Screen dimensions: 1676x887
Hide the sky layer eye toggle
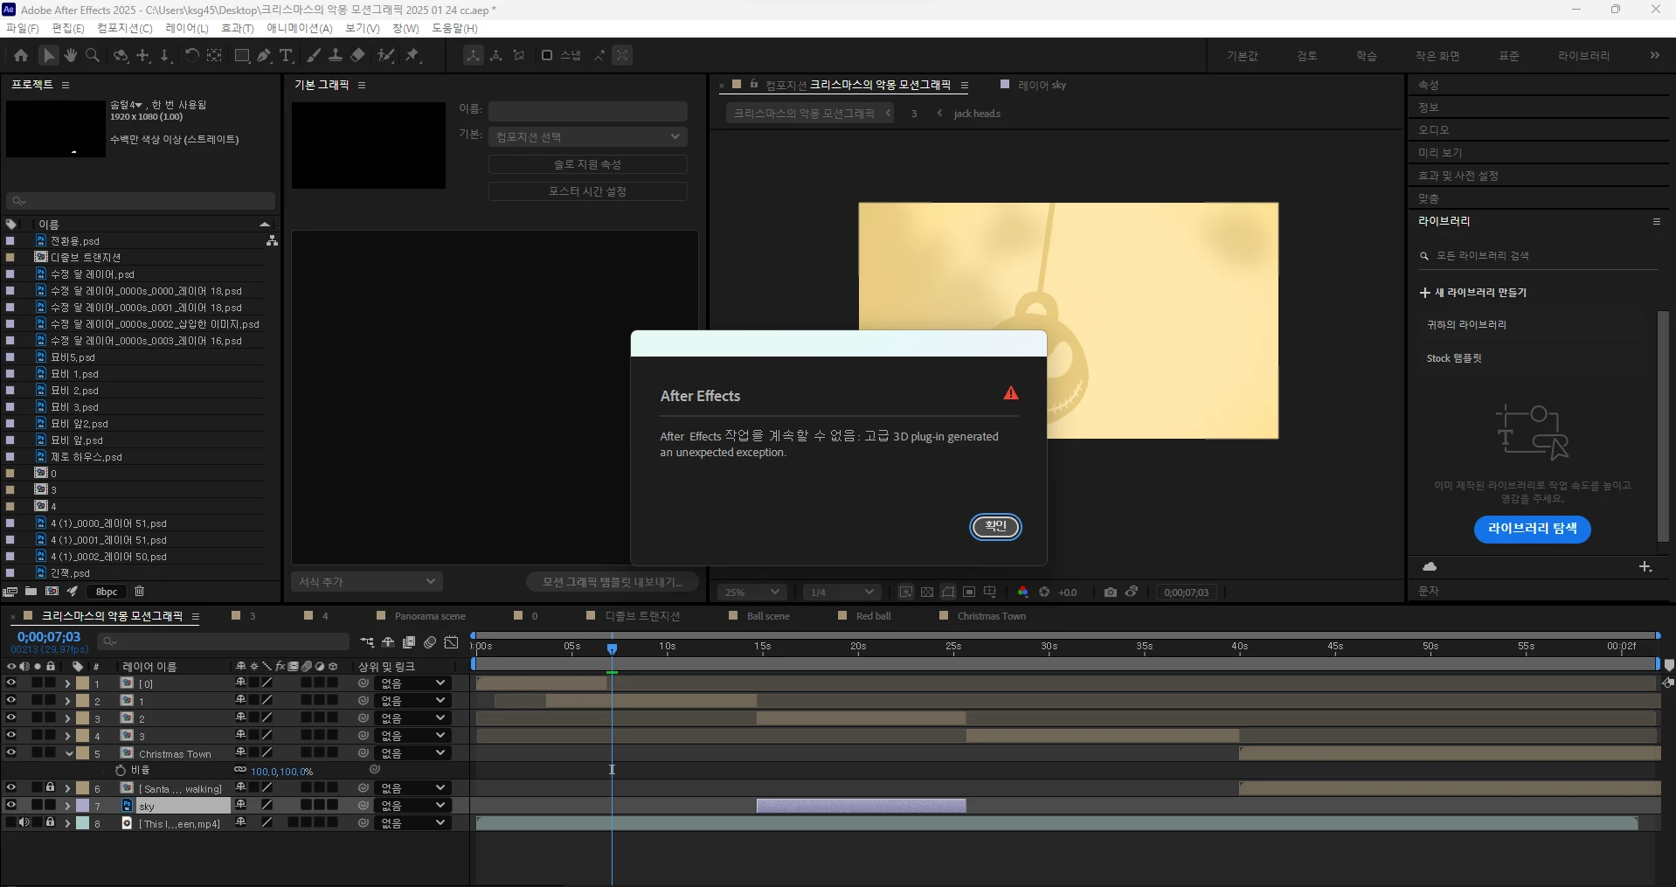click(10, 805)
